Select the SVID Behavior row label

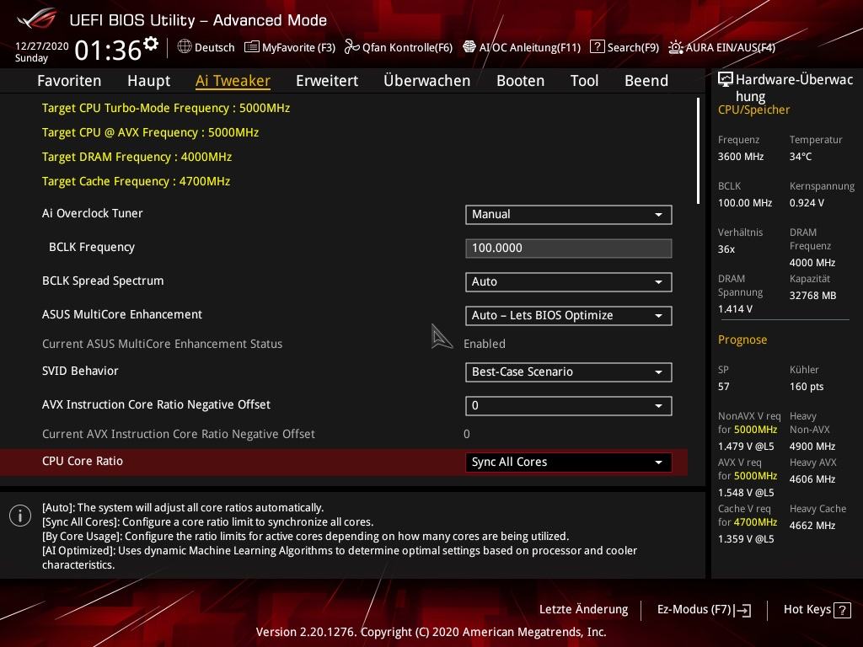(x=80, y=371)
